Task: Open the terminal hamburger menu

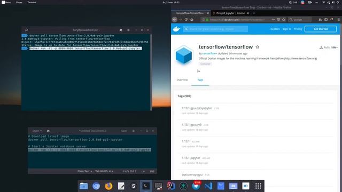Action: (128, 30)
